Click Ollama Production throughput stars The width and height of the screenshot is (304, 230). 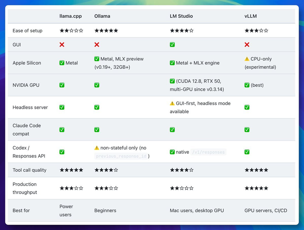coord(106,188)
